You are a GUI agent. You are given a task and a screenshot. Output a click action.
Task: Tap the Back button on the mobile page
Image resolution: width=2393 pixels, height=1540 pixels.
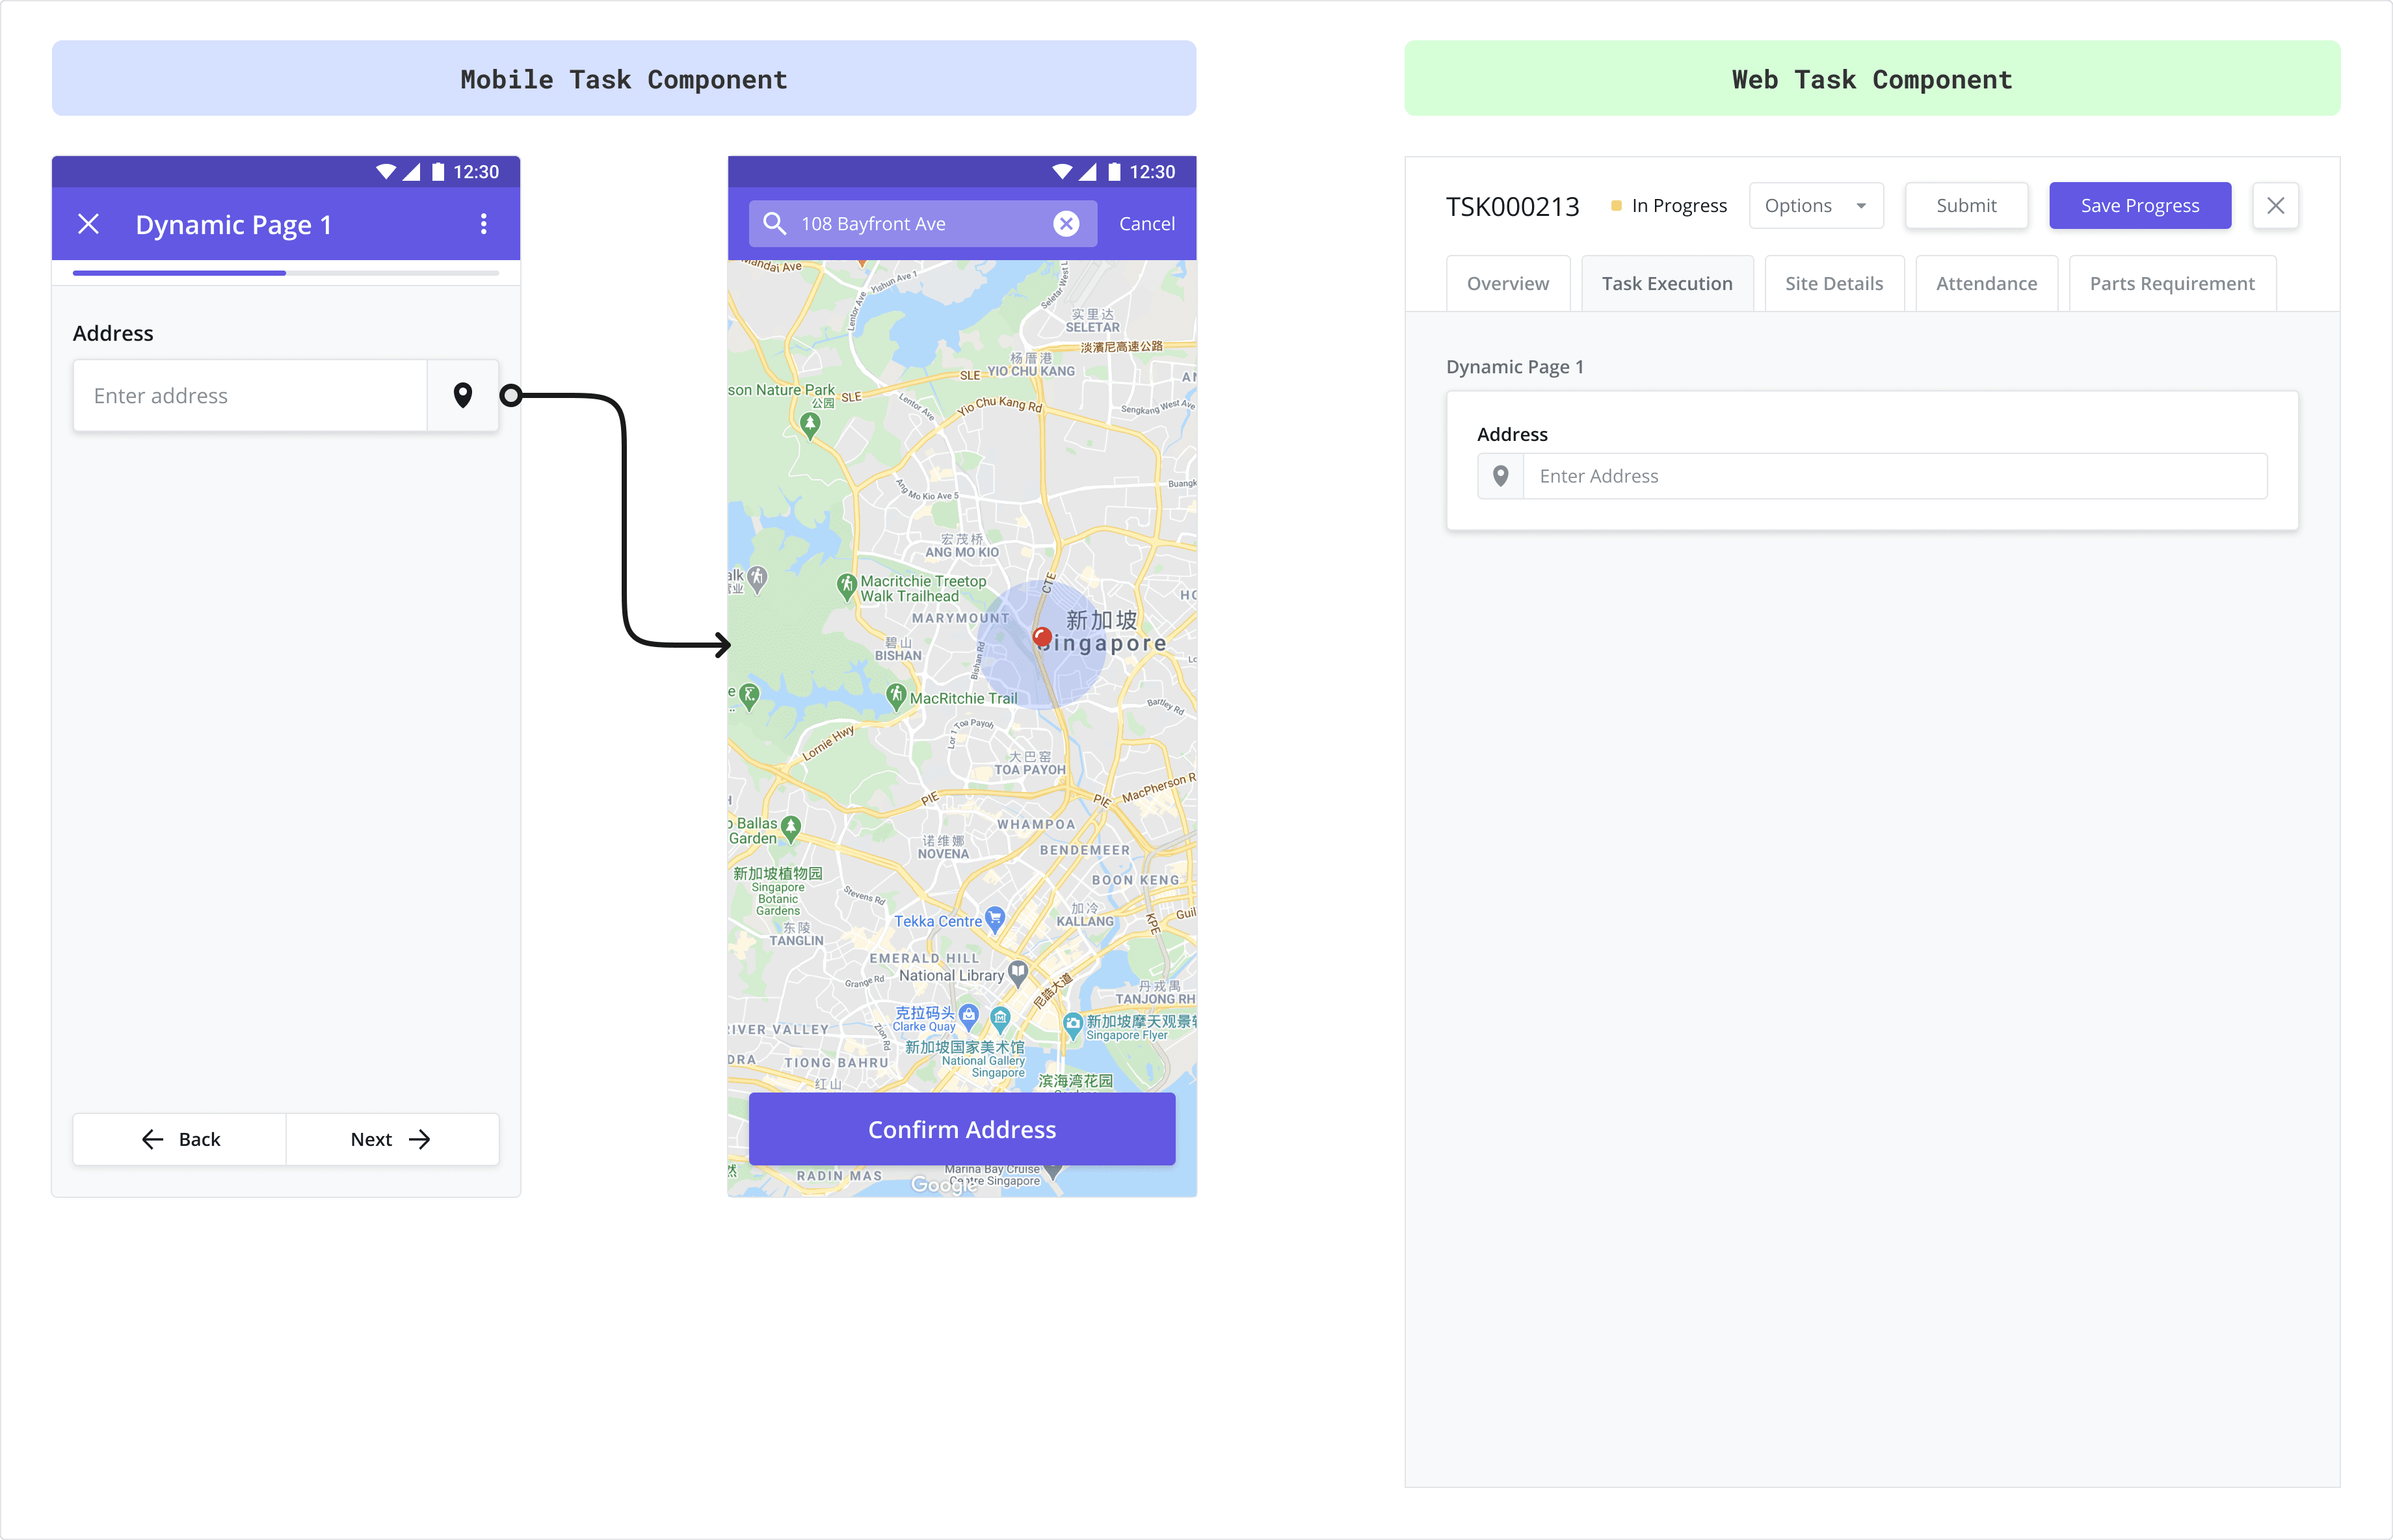click(x=180, y=1139)
